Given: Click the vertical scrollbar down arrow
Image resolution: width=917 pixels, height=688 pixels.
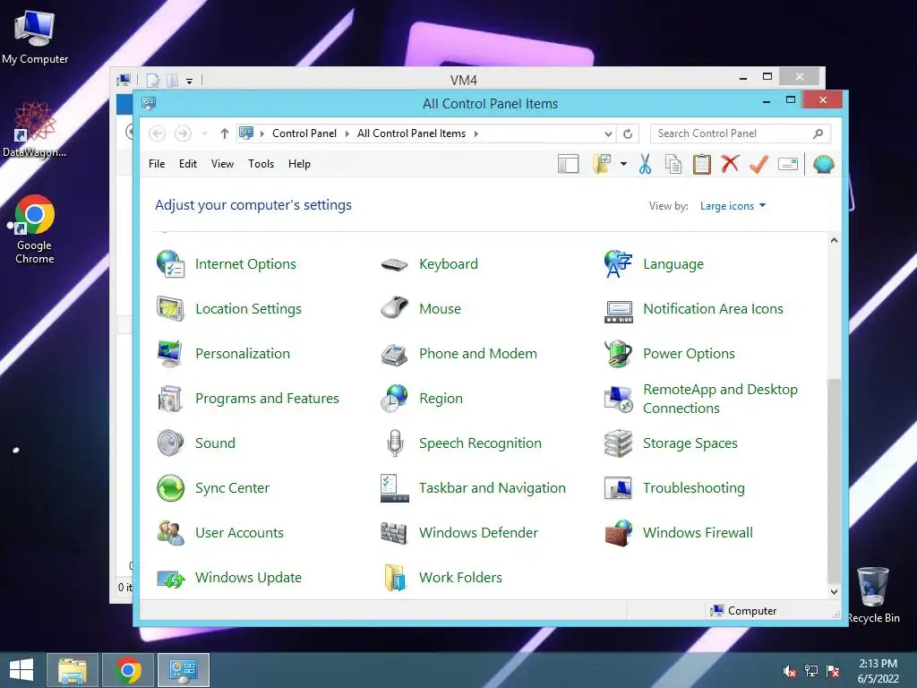Looking at the screenshot, I should (834, 591).
